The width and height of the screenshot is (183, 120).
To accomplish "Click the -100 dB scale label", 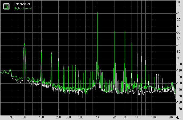I will click(x=179, y=64).
